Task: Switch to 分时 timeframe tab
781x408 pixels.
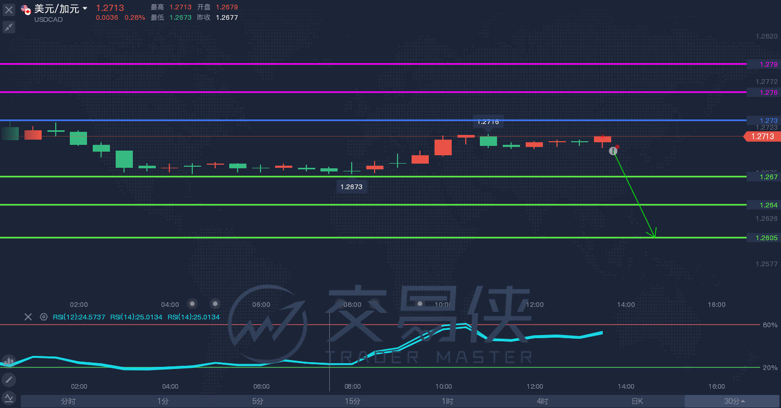Action: pyautogui.click(x=68, y=401)
